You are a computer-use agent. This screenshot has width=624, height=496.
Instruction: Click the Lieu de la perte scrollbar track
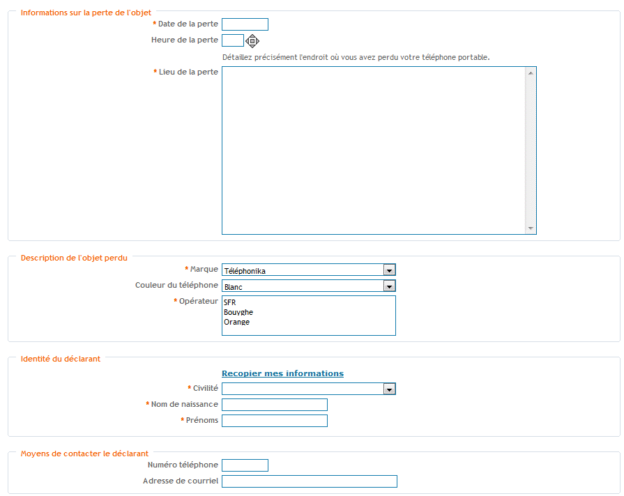531,150
